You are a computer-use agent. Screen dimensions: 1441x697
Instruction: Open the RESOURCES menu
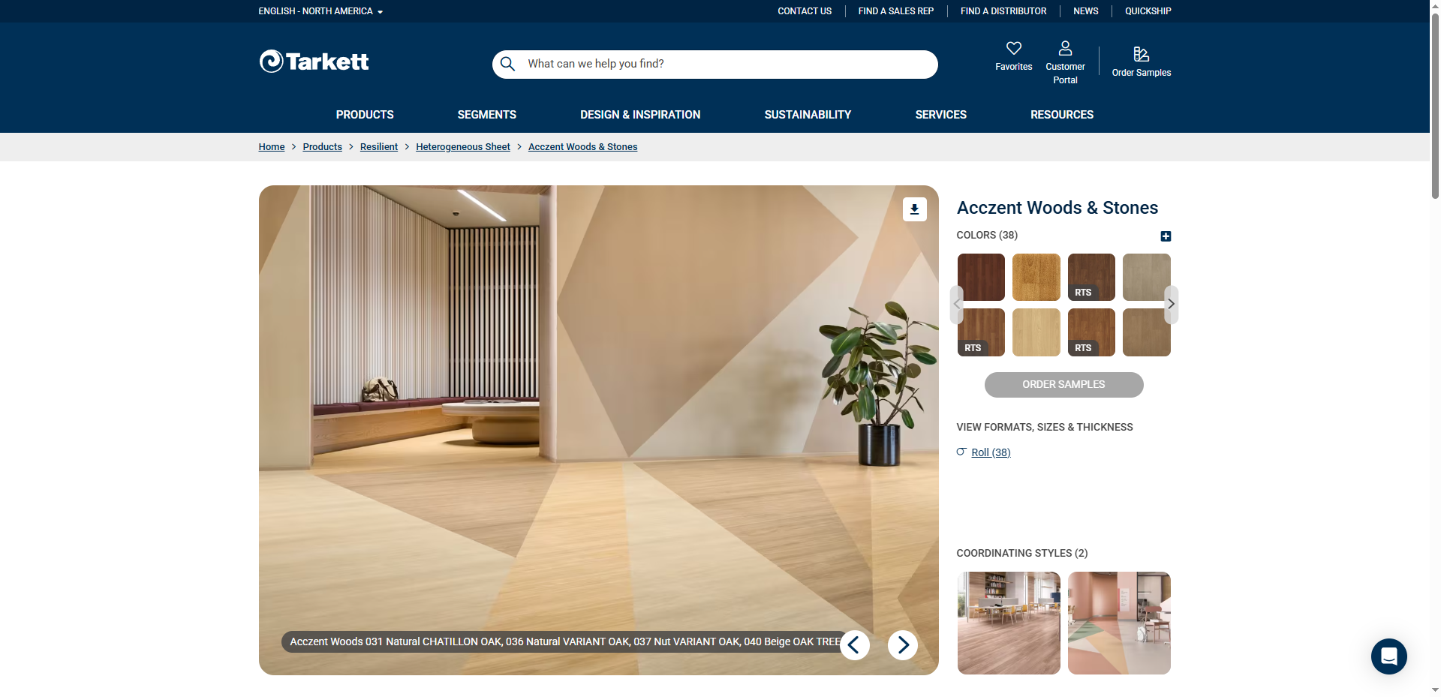tap(1062, 115)
